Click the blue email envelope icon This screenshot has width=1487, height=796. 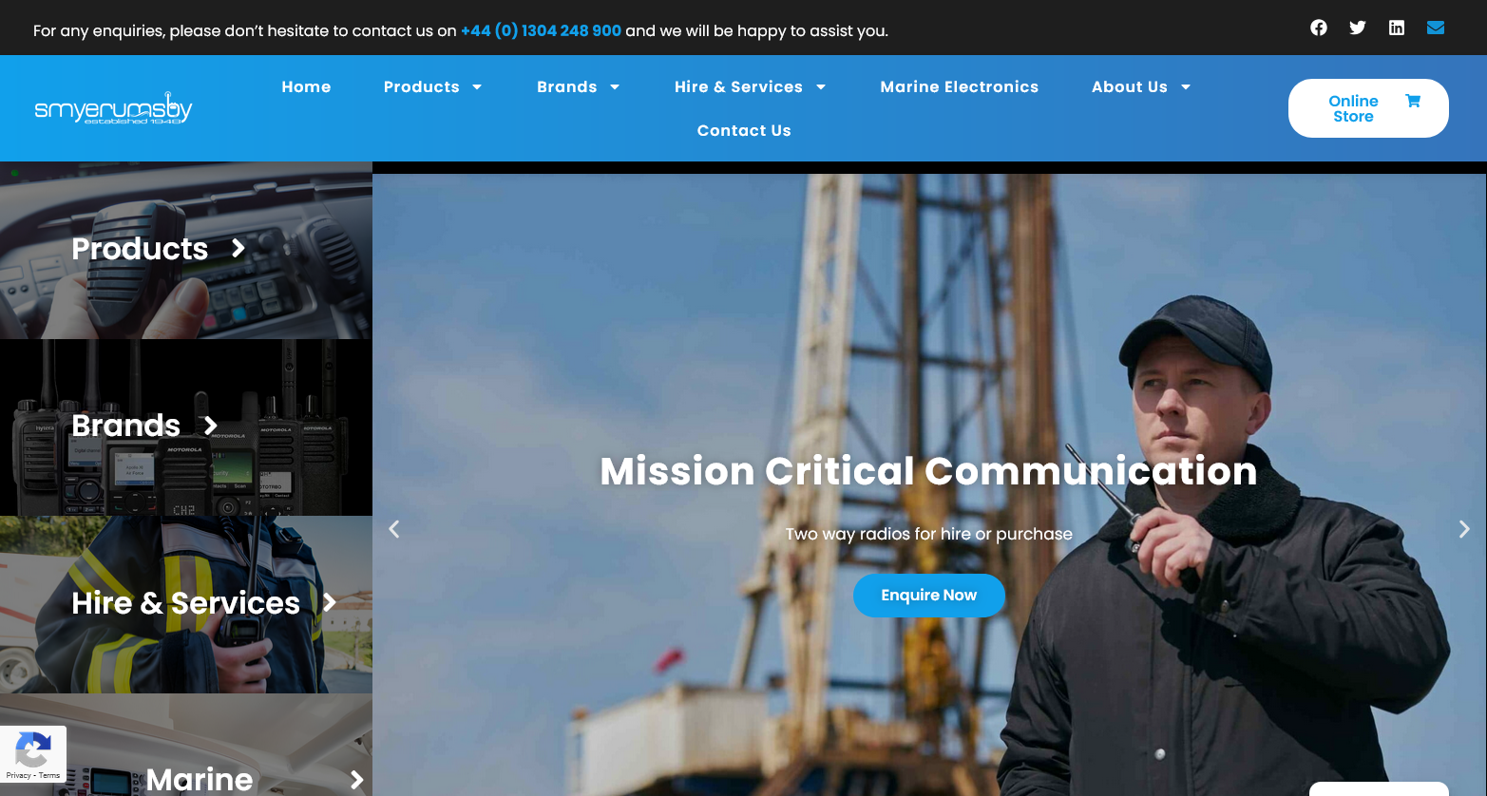pos(1436,28)
